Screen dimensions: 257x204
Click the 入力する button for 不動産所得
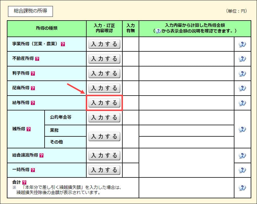tap(104, 59)
